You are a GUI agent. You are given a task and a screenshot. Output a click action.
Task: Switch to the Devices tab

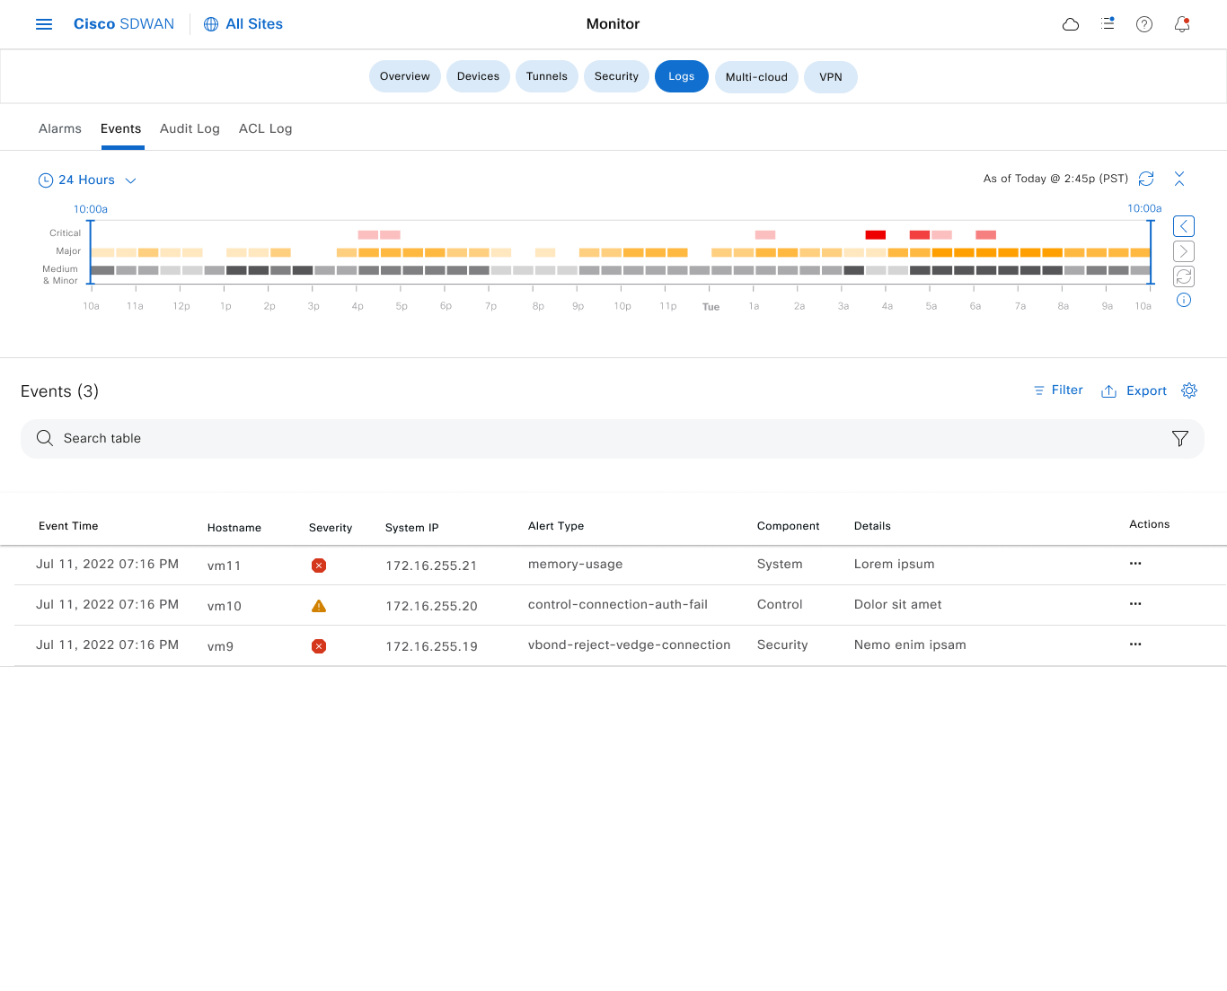pos(478,77)
